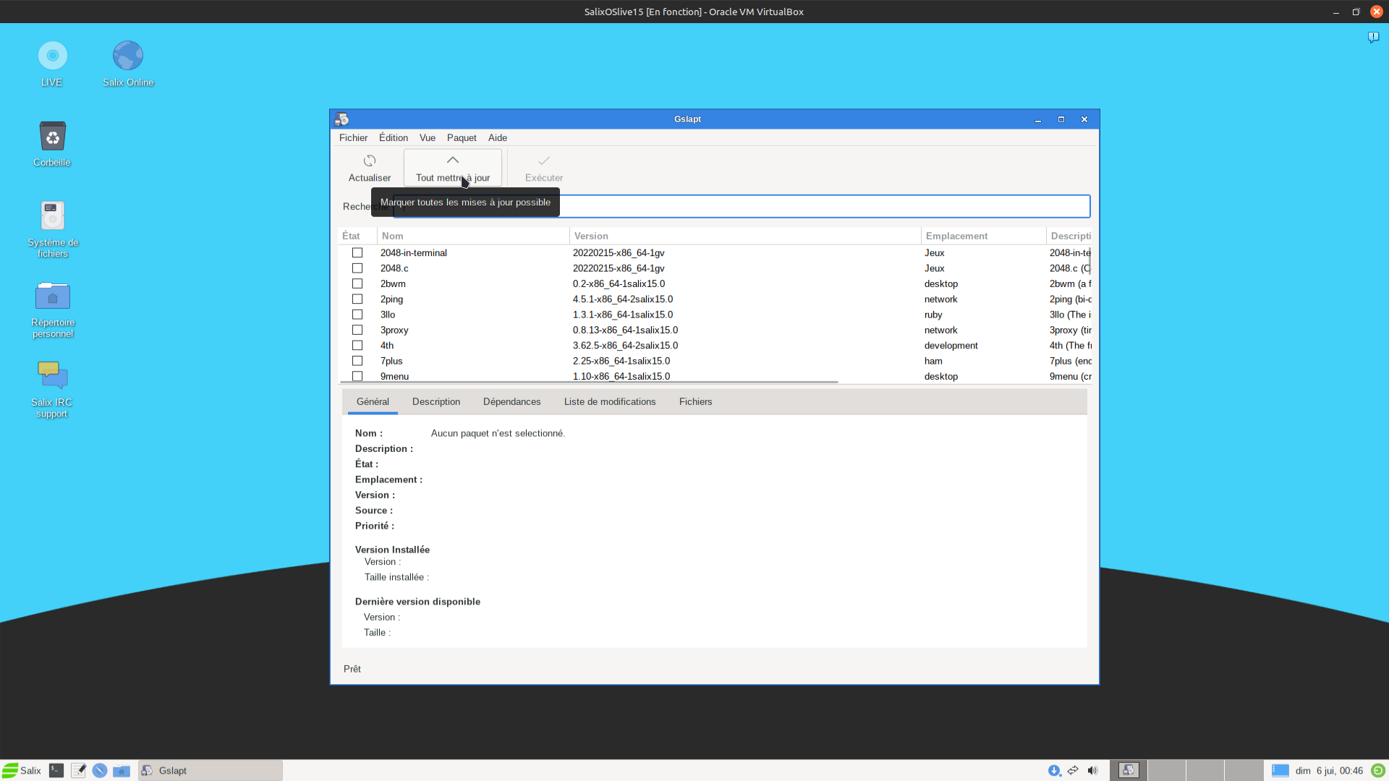This screenshot has height=781, width=1389.
Task: Check the 3proxy package checkbox
Action: coord(357,330)
